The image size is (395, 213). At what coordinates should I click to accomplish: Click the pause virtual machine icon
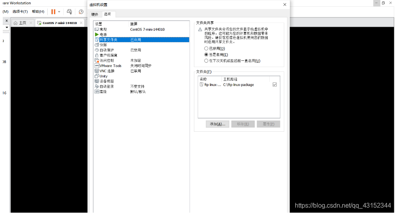click(53, 11)
